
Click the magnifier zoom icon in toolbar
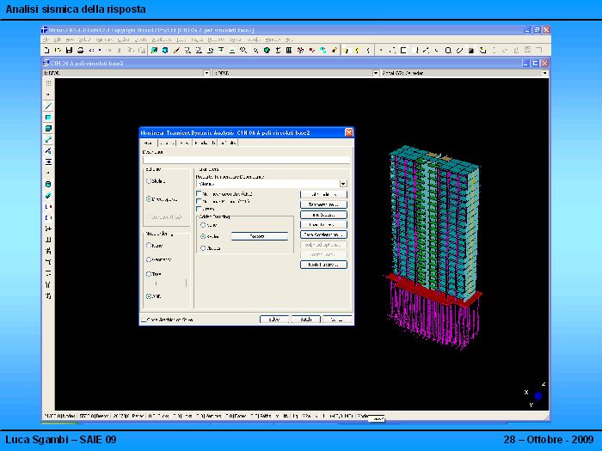(245, 50)
